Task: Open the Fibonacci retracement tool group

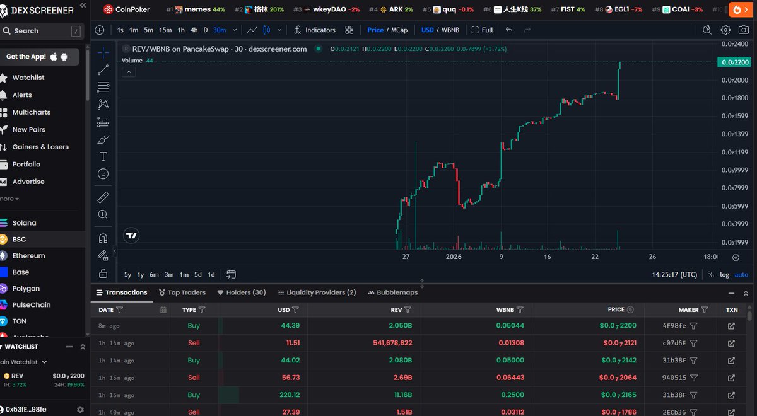Action: coord(103,87)
